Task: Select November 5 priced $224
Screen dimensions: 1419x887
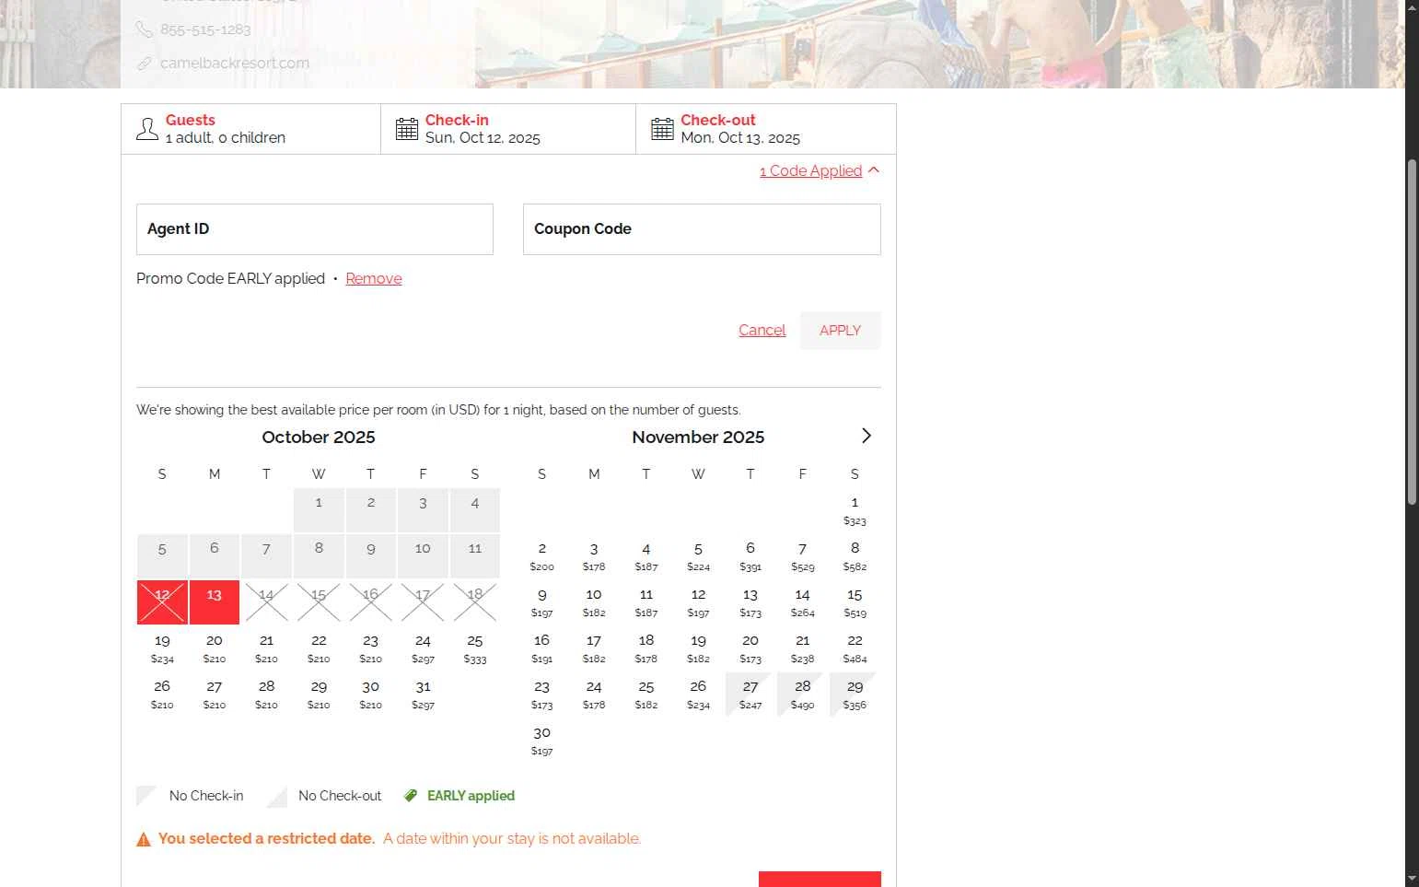Action: pyautogui.click(x=698, y=556)
